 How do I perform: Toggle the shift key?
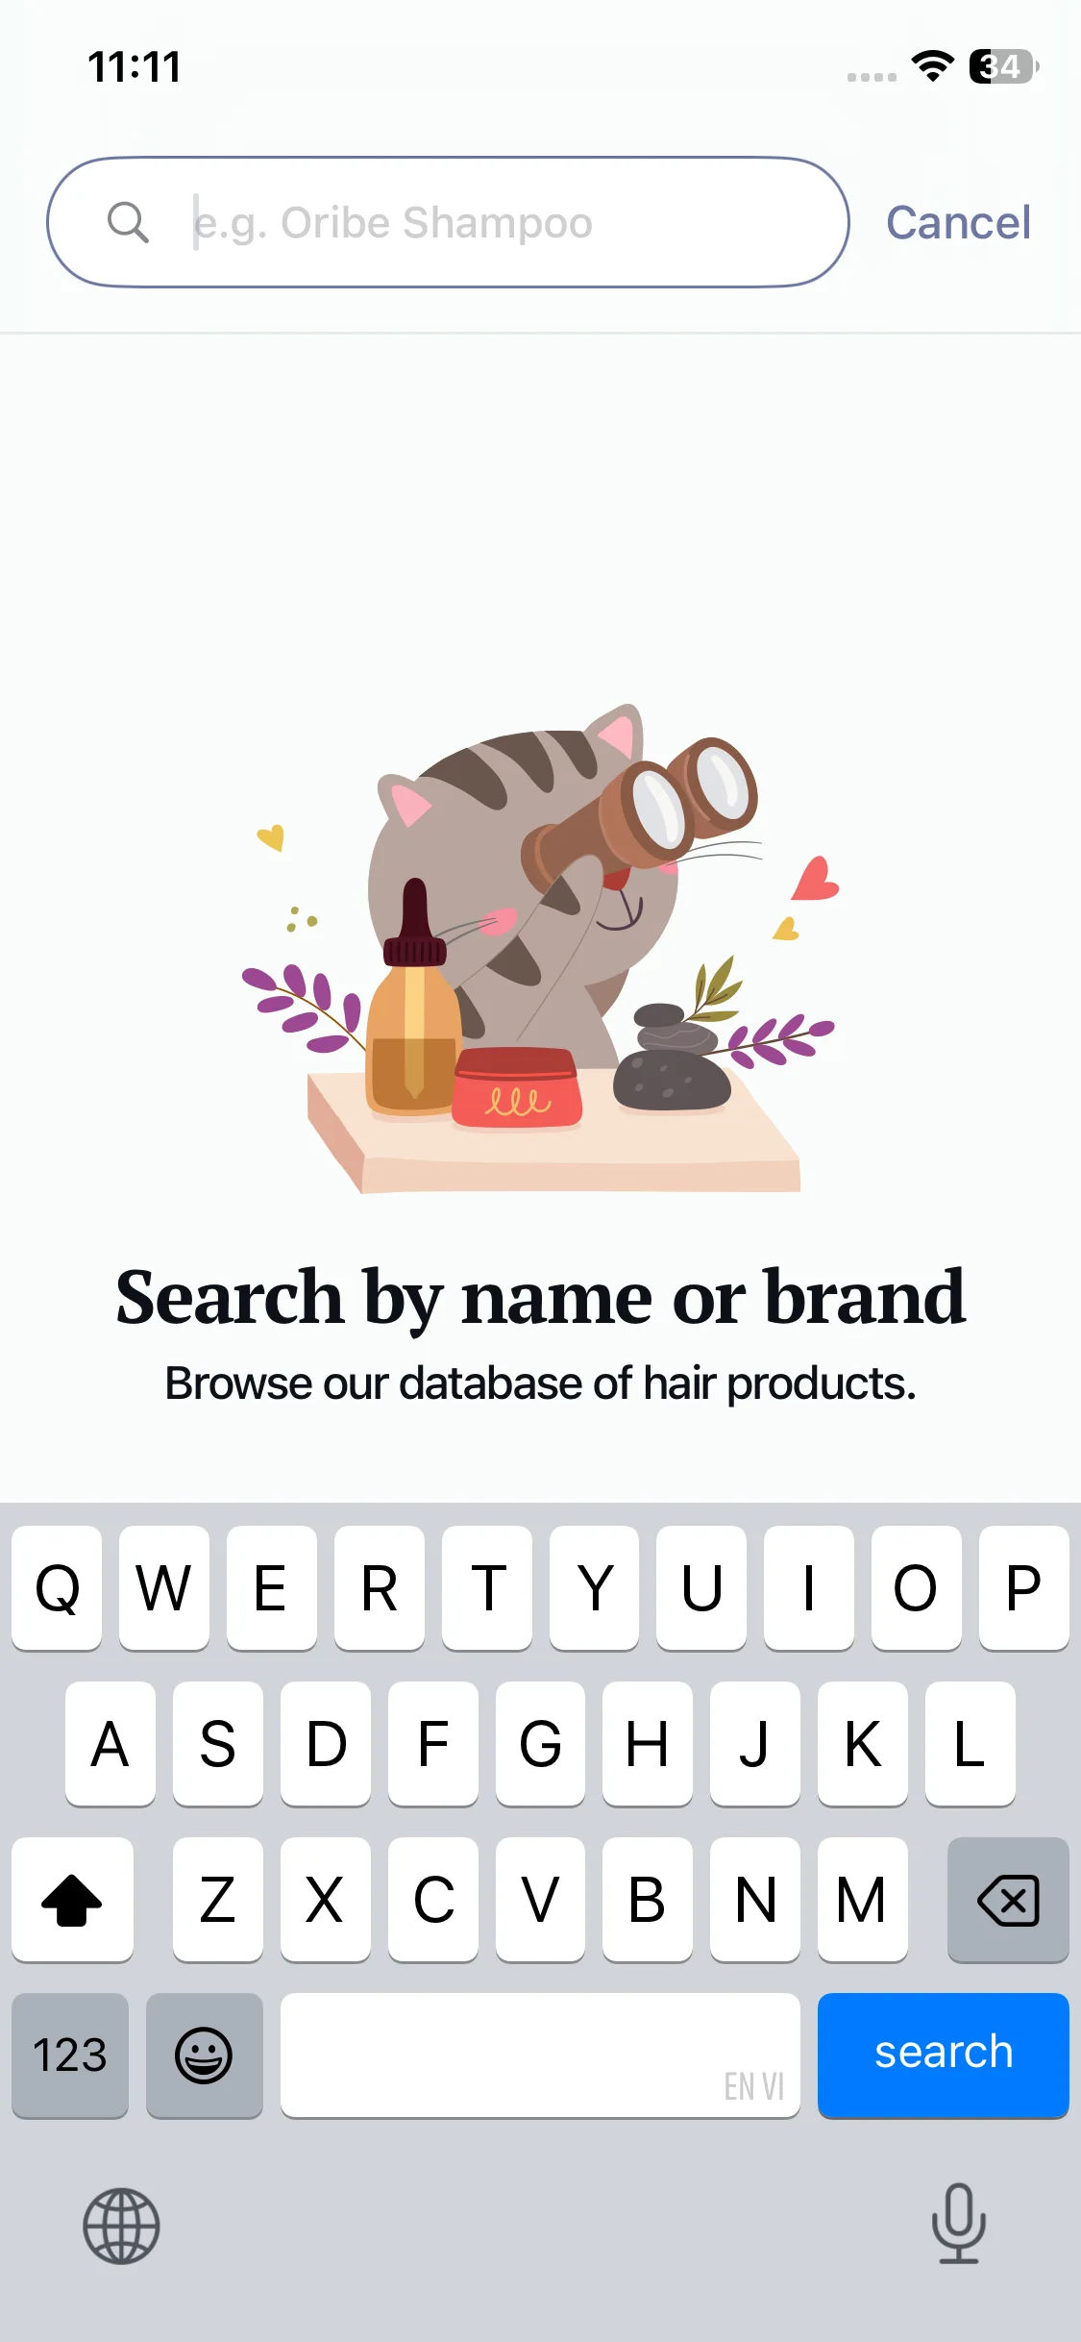[x=72, y=1900]
